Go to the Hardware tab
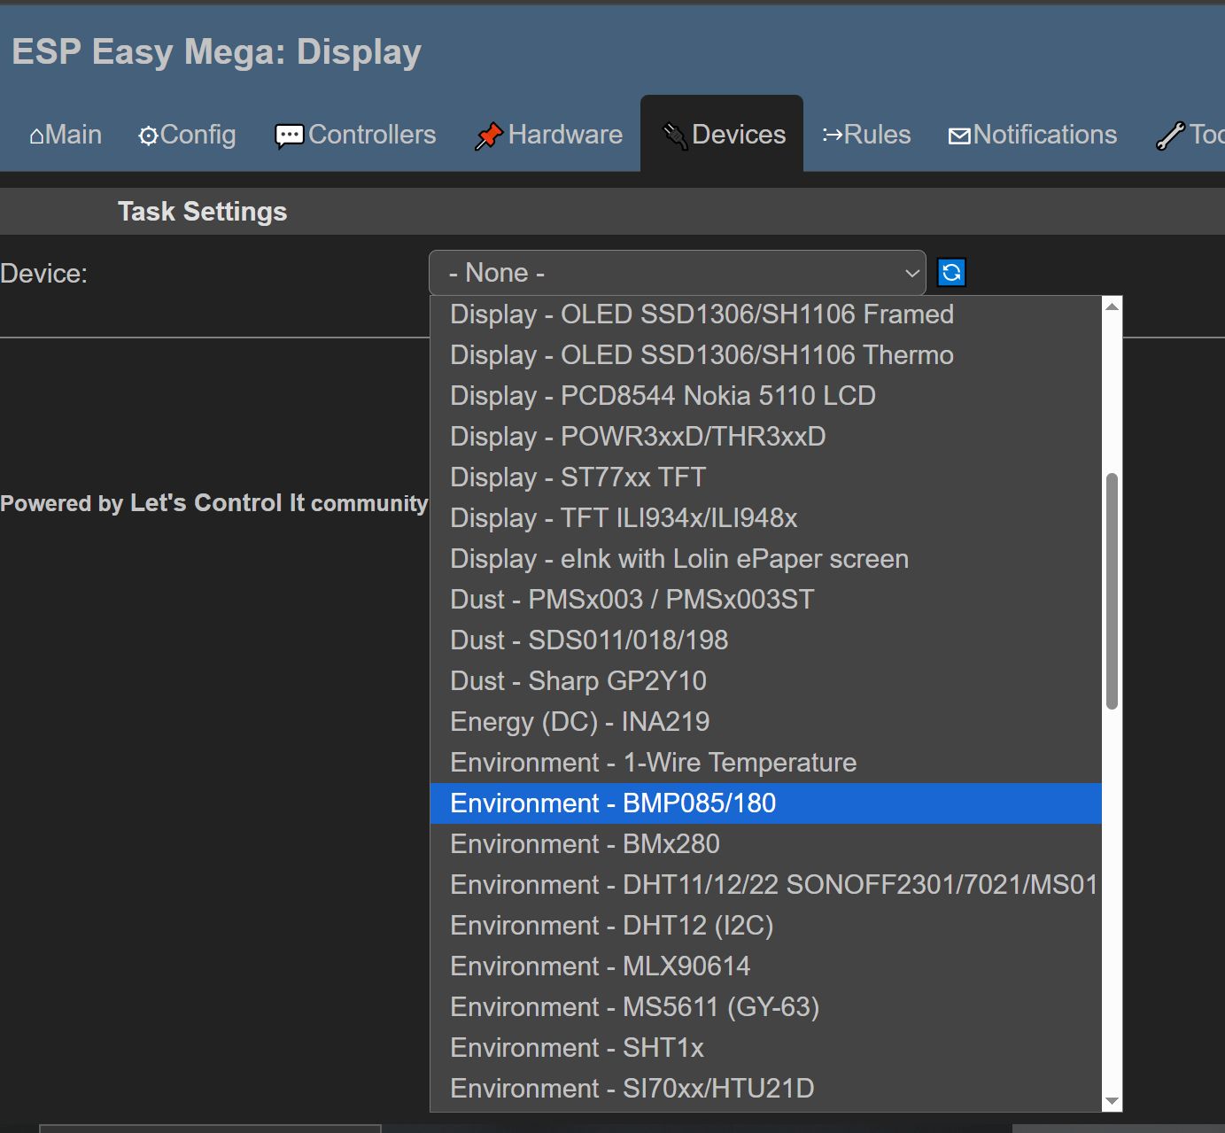This screenshot has height=1133, width=1225. point(549,135)
